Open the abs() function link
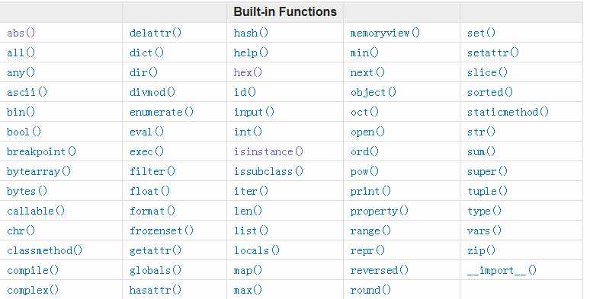Image resolution: width=590 pixels, height=299 pixels. [x=21, y=33]
